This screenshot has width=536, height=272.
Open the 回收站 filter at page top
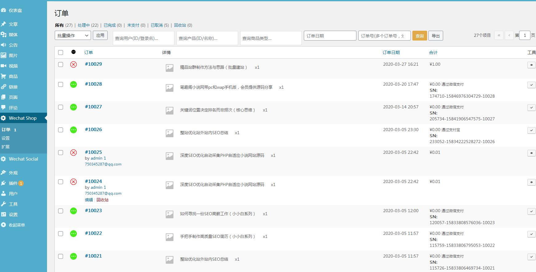(180, 25)
